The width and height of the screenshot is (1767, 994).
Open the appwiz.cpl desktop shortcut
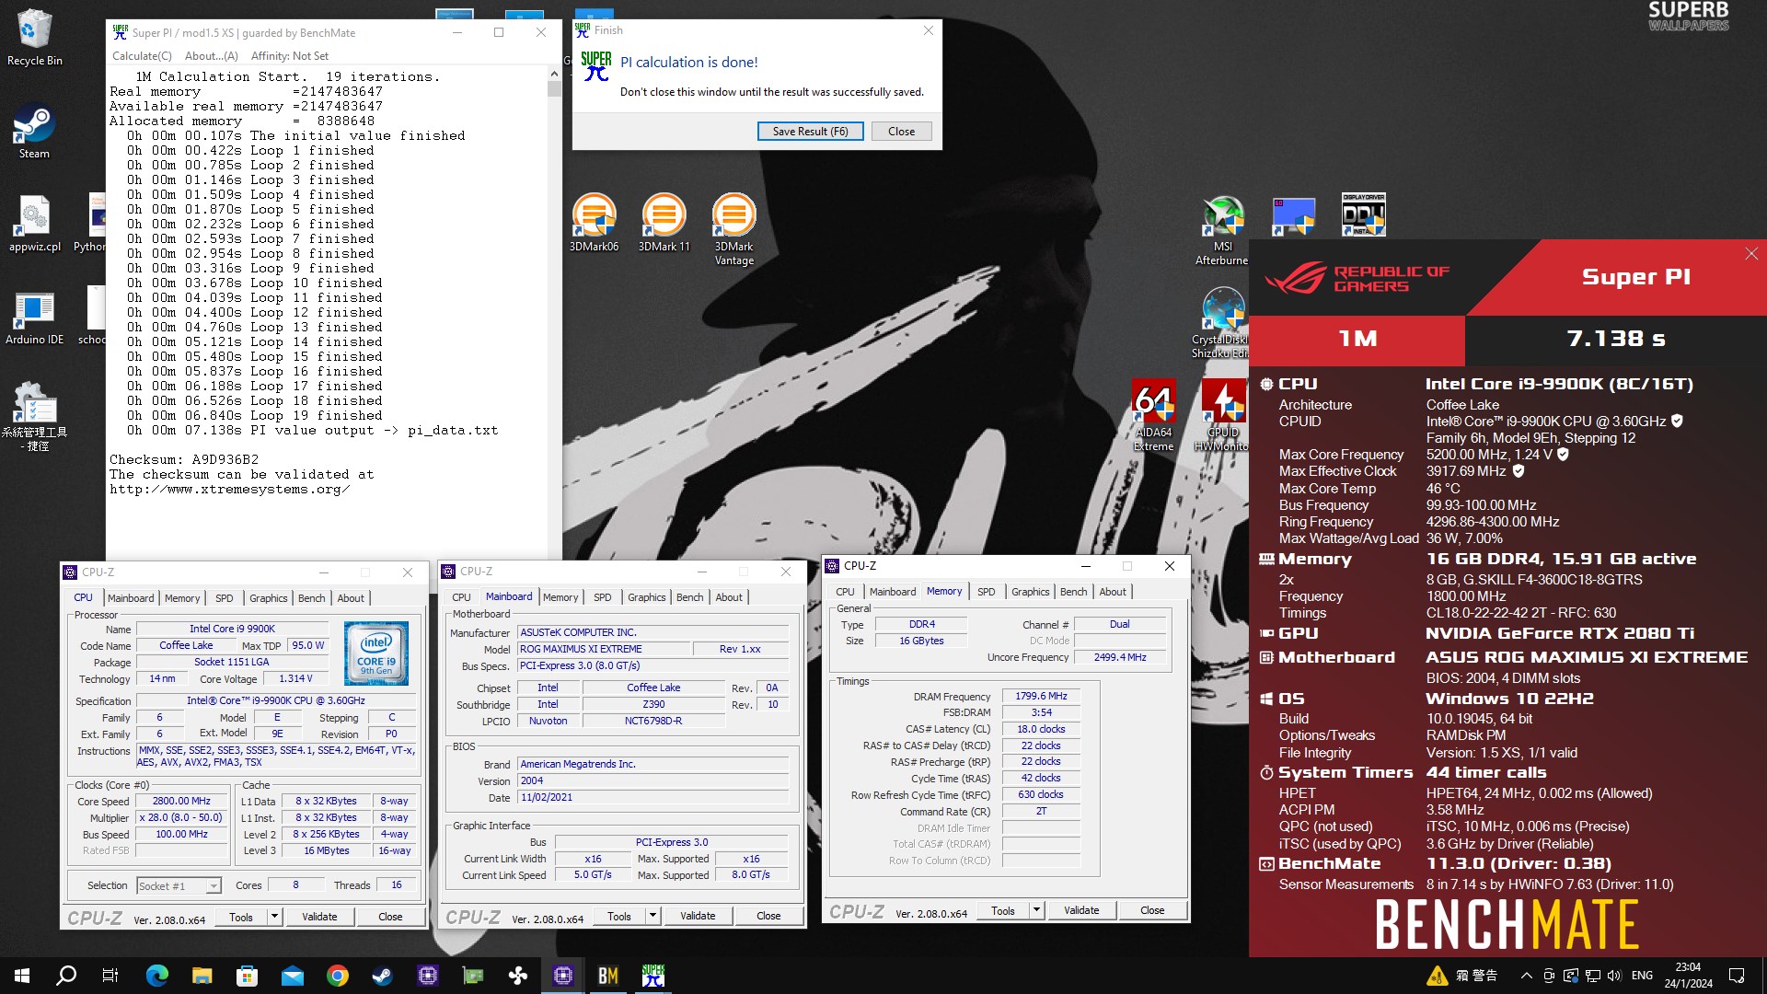34,224
